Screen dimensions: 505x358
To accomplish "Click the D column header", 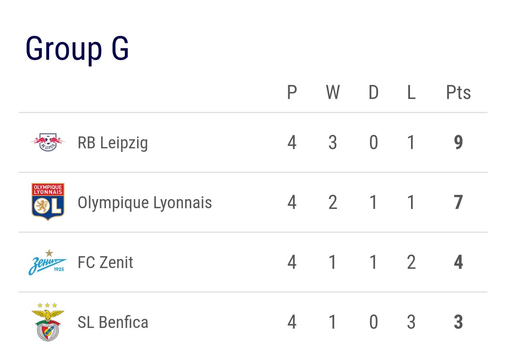I will pyautogui.click(x=373, y=92).
